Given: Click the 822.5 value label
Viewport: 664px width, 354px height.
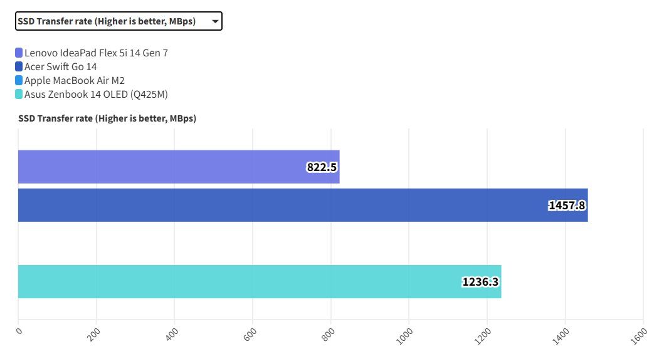Looking at the screenshot, I should click(322, 167).
